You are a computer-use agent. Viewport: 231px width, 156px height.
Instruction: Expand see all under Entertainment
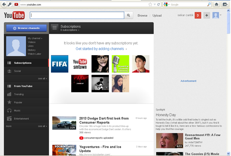(x=43, y=126)
